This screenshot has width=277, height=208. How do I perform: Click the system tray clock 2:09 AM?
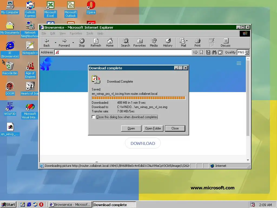coord(265,205)
